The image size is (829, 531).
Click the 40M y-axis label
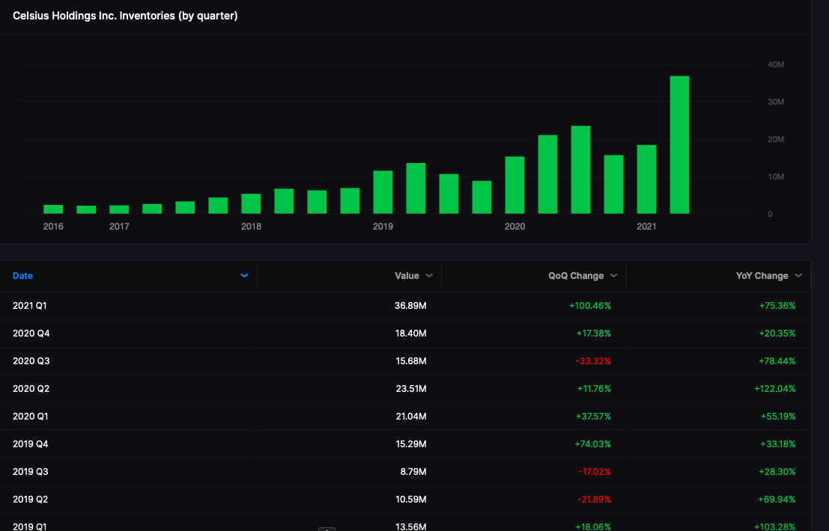coord(776,64)
